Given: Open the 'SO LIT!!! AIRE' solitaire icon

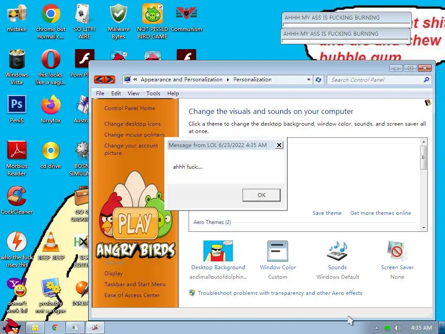Looking at the screenshot, I should pyautogui.click(x=84, y=21).
